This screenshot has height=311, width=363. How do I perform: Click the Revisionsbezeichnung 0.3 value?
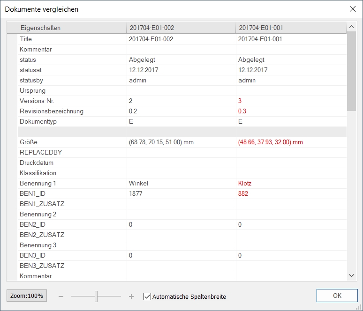(x=242, y=111)
